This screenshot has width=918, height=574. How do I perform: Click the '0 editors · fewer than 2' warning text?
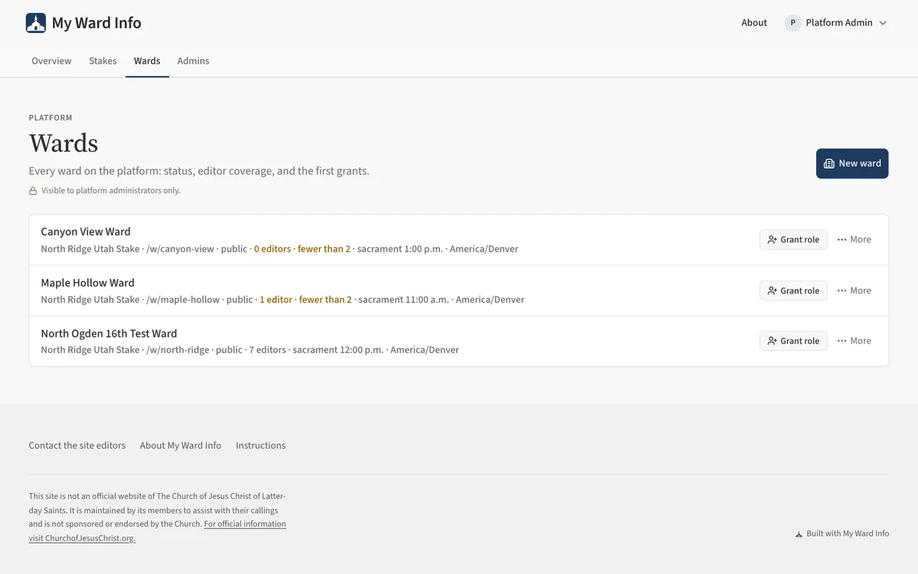pos(302,249)
